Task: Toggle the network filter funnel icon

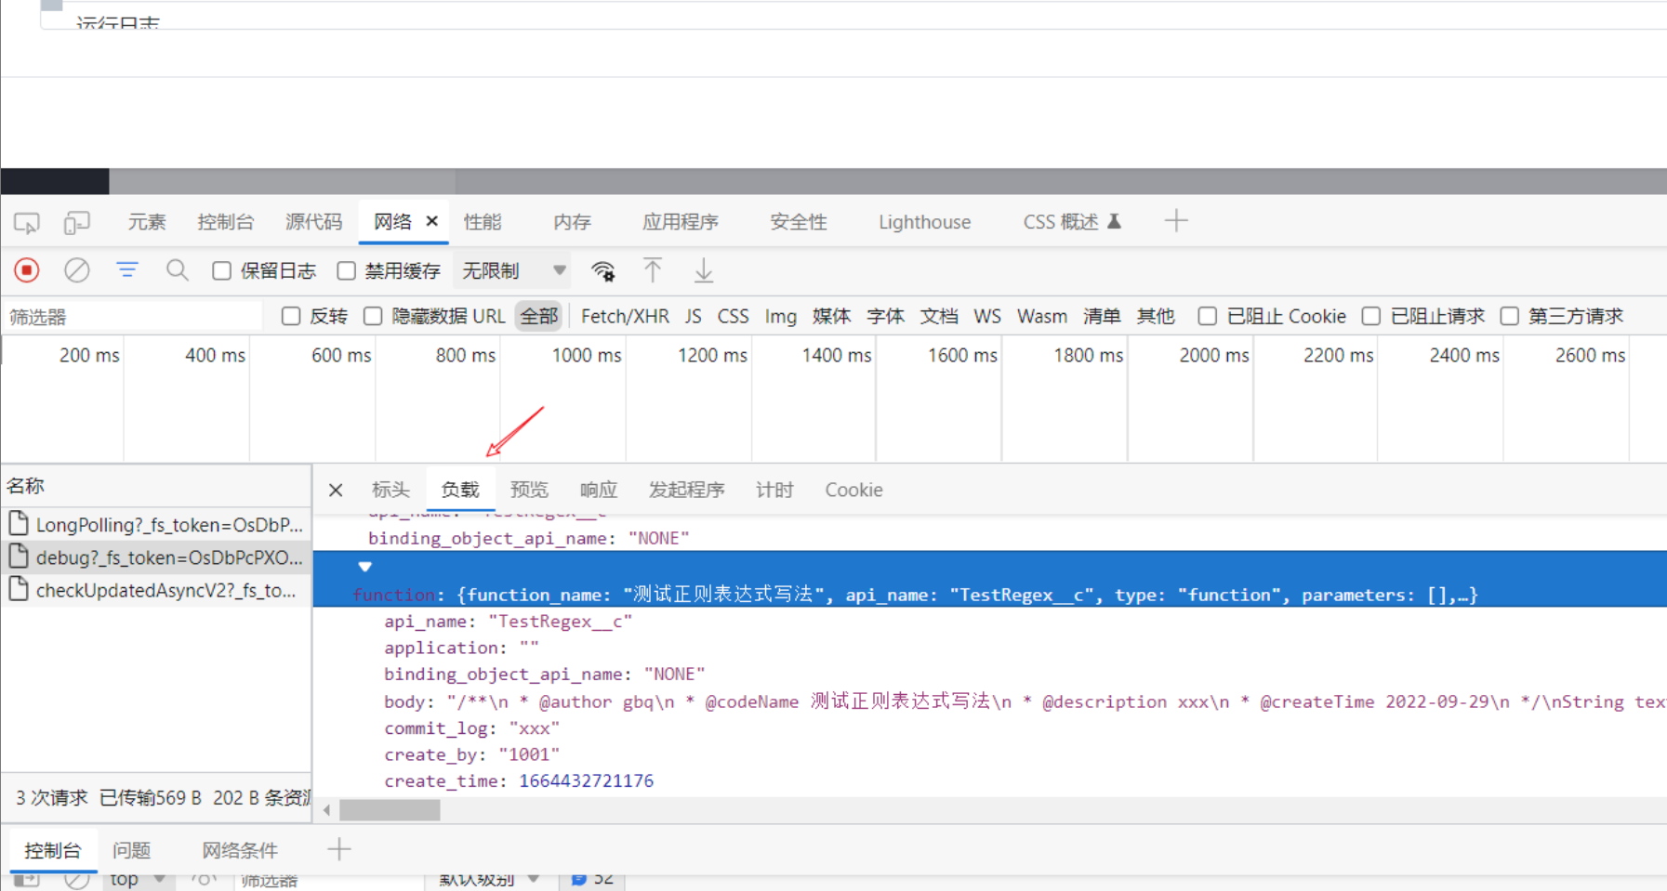Action: [x=127, y=270]
